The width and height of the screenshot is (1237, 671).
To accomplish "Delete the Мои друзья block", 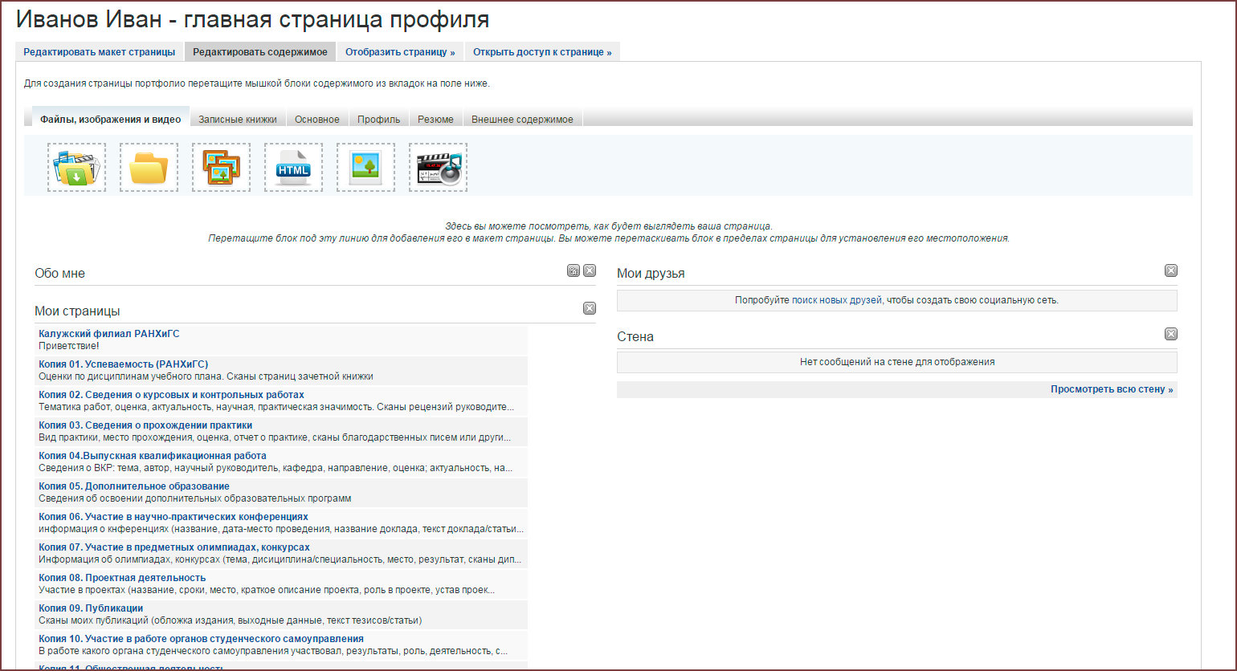I will (1171, 271).
